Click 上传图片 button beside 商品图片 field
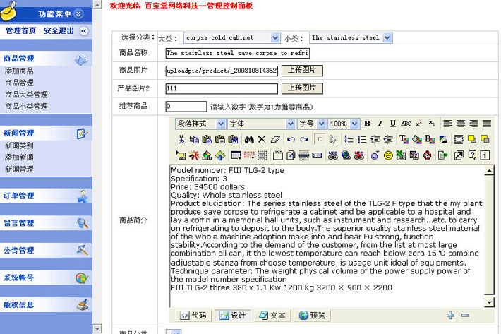 pos(302,71)
